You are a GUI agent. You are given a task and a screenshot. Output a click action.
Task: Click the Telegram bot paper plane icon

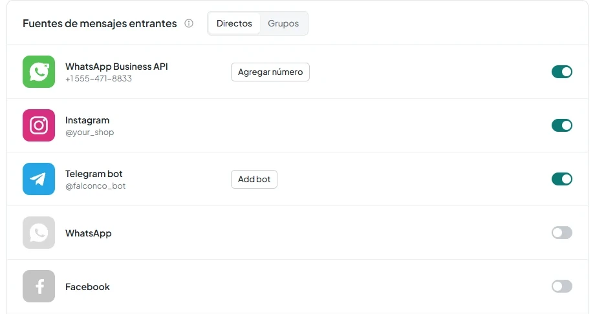39,179
